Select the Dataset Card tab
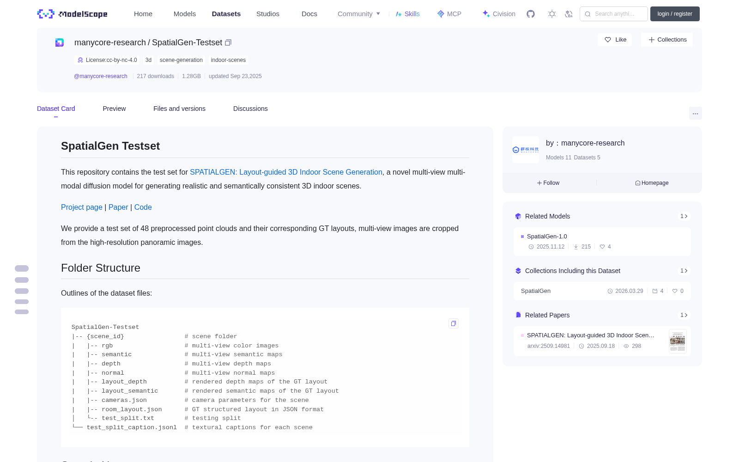 56,109
